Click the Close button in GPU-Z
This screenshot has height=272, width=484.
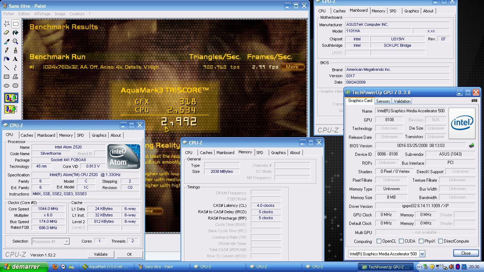466,253
